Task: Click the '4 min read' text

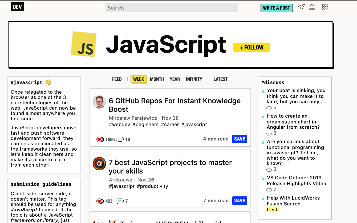Action: click(216, 139)
